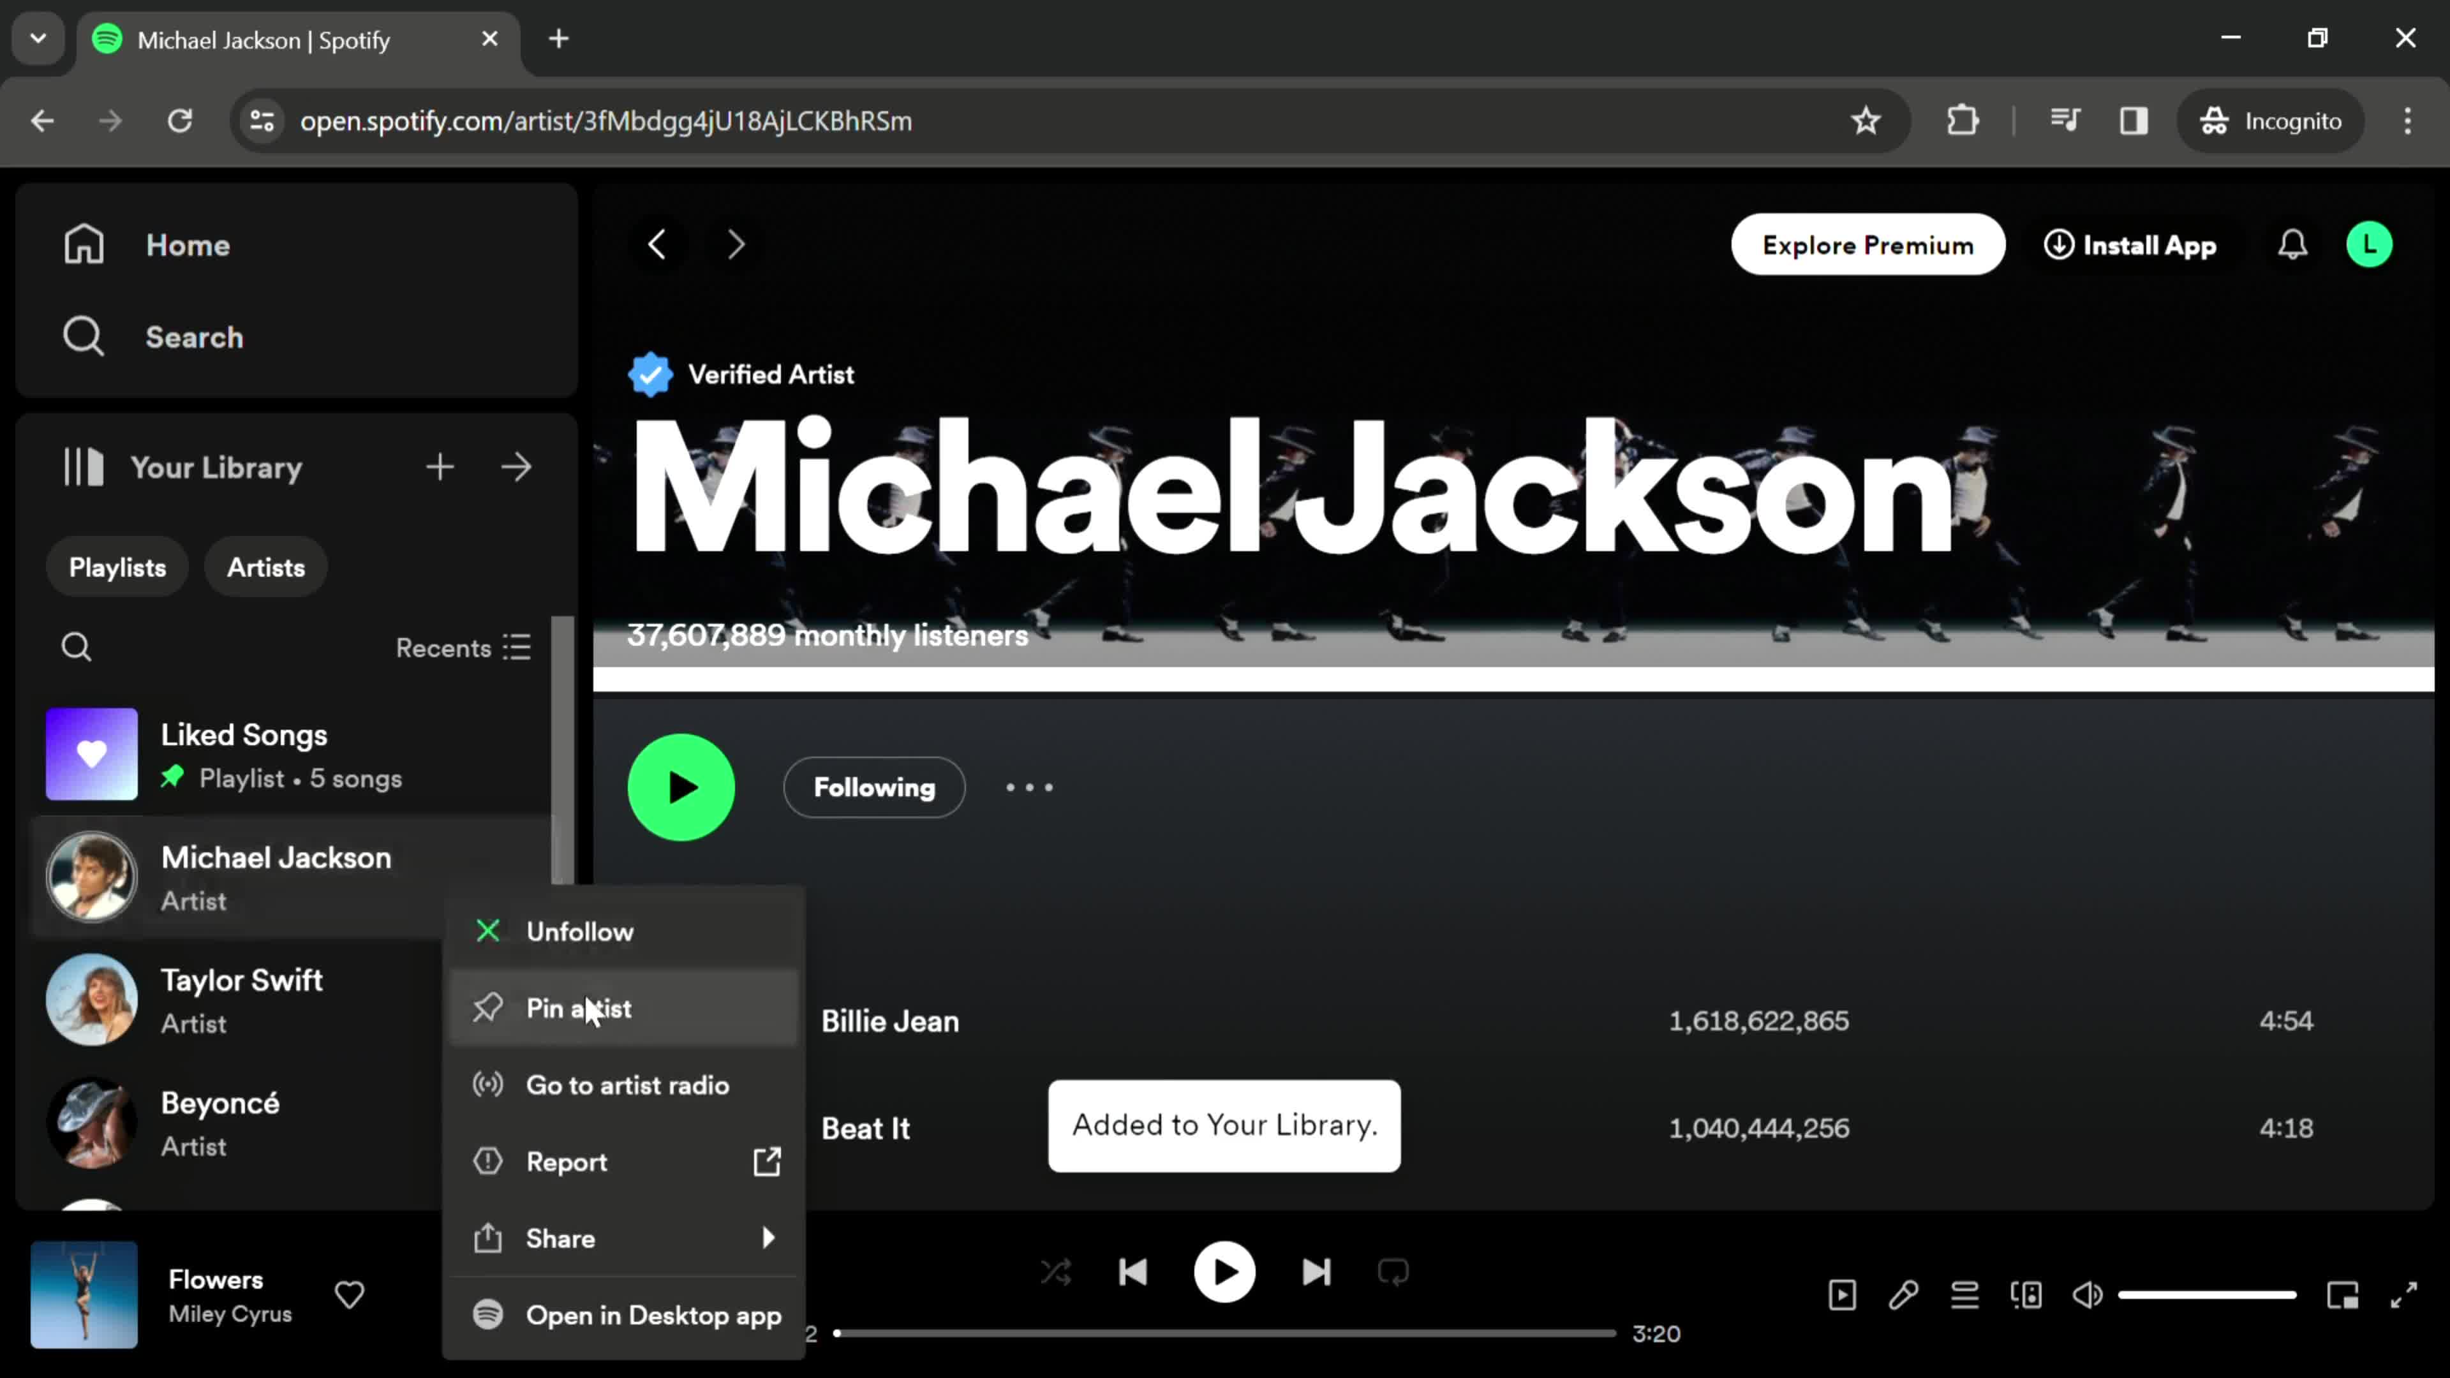Expand the Share submenu arrow

pos(769,1238)
